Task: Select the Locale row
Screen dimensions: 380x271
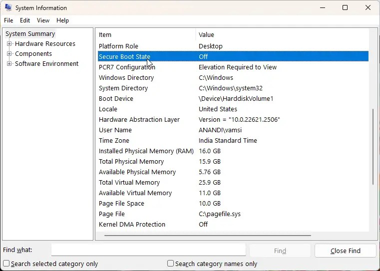Action: (233, 109)
